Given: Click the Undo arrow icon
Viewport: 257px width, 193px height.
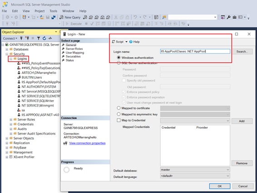Looking at the screenshot, I should pyautogui.click(x=135, y=17).
